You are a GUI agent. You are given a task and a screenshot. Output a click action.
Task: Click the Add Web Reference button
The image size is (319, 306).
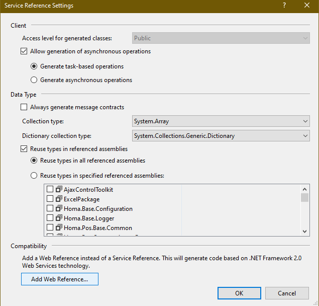[x=60, y=279]
